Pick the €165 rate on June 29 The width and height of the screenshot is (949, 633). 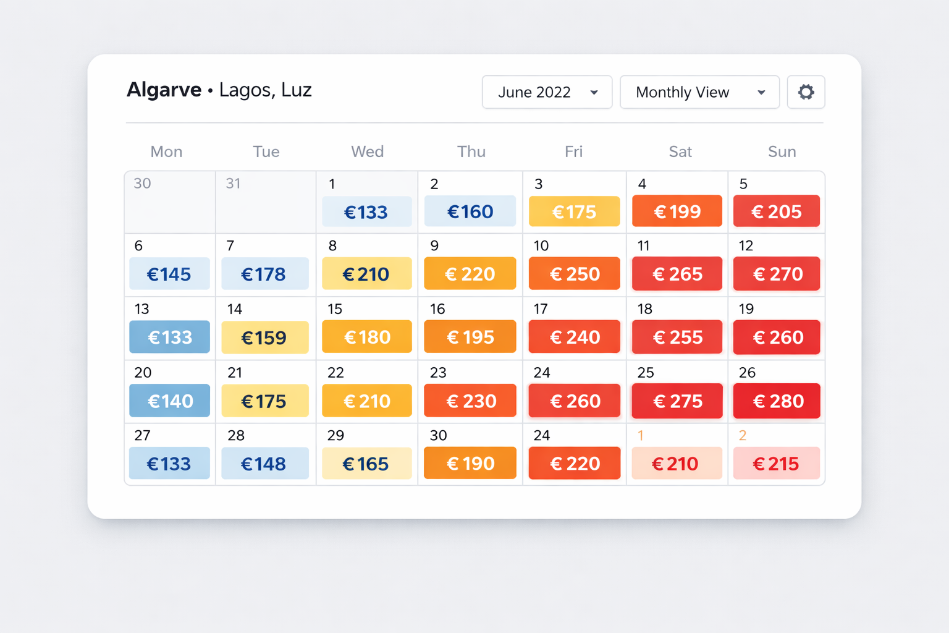tap(366, 464)
